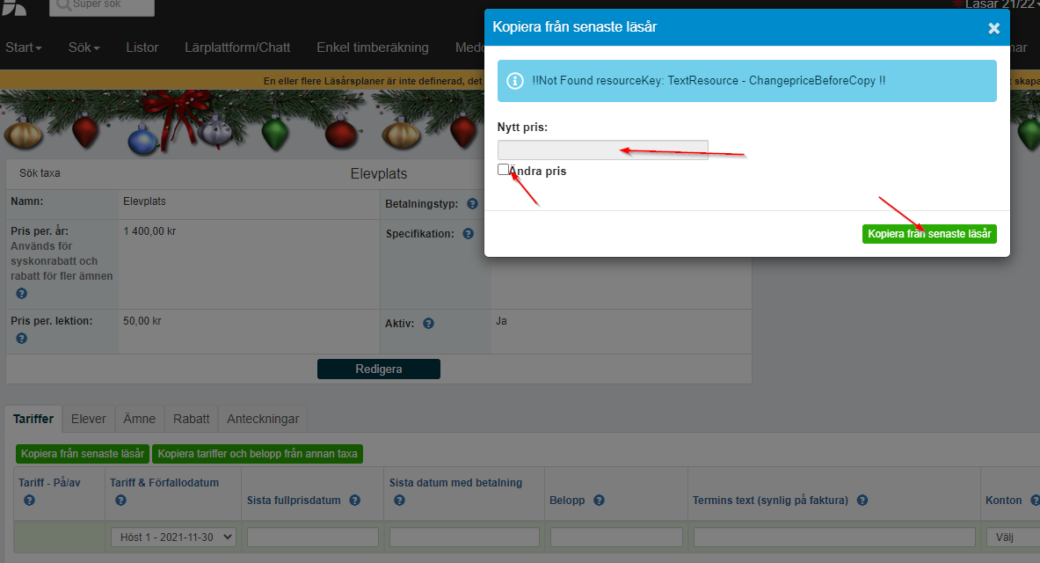Image resolution: width=1040 pixels, height=563 pixels.
Task: Click the Redigera button
Action: click(379, 369)
